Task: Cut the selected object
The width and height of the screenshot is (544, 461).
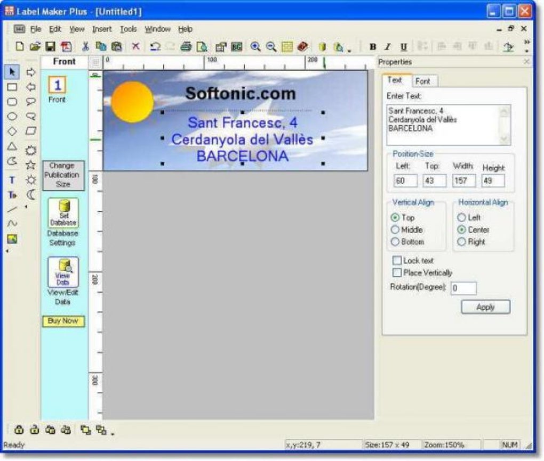Action: point(85,46)
